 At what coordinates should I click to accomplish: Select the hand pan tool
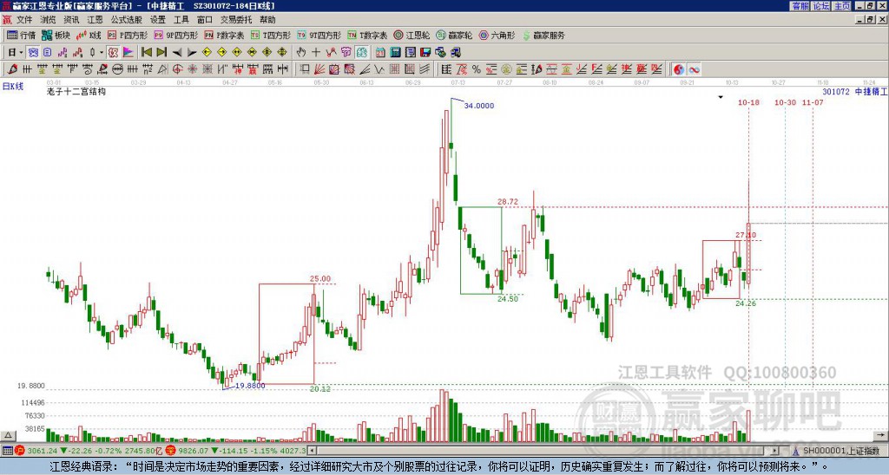coord(301,52)
